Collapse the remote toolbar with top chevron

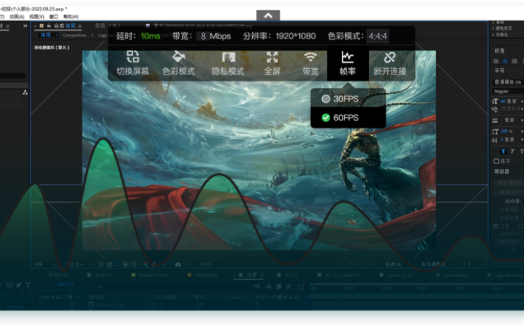tap(268, 15)
